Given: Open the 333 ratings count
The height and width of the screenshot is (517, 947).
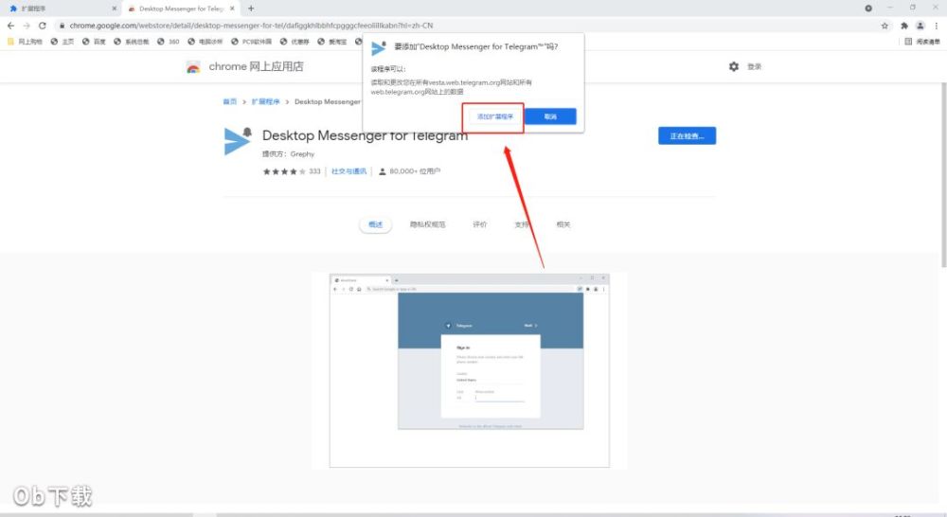Looking at the screenshot, I should coord(314,171).
